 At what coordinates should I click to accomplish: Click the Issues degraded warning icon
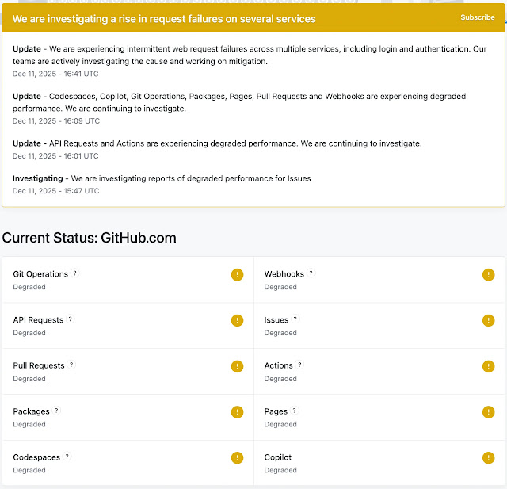pos(488,320)
